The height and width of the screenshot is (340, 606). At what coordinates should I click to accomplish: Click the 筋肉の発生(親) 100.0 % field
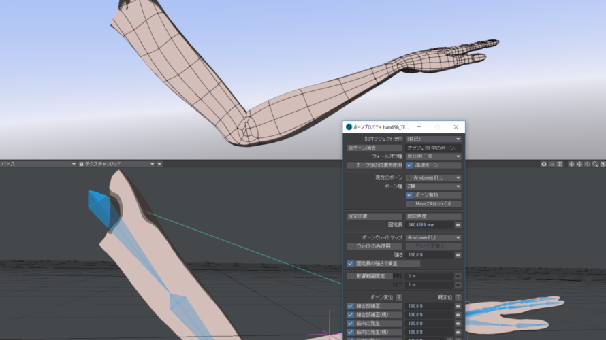click(x=430, y=332)
